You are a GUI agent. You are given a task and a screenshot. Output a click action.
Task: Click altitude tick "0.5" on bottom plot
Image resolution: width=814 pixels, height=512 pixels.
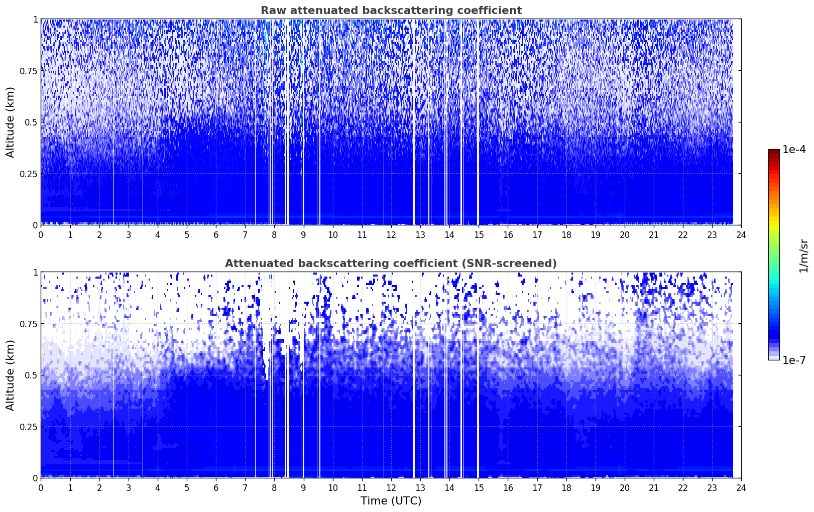click(31, 375)
